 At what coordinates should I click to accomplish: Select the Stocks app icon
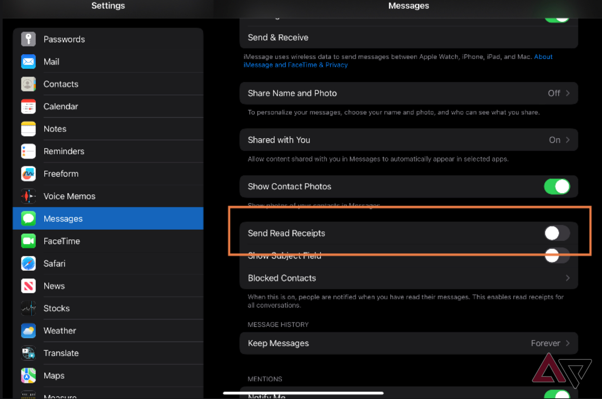click(28, 308)
